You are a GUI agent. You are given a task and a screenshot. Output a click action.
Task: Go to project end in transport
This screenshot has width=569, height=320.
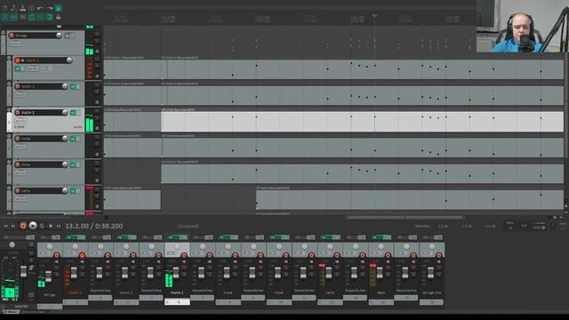[x=13, y=226]
